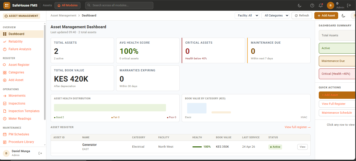Click the Add Asset button in header
Screen dimensions: 356x161
tap(326, 15)
